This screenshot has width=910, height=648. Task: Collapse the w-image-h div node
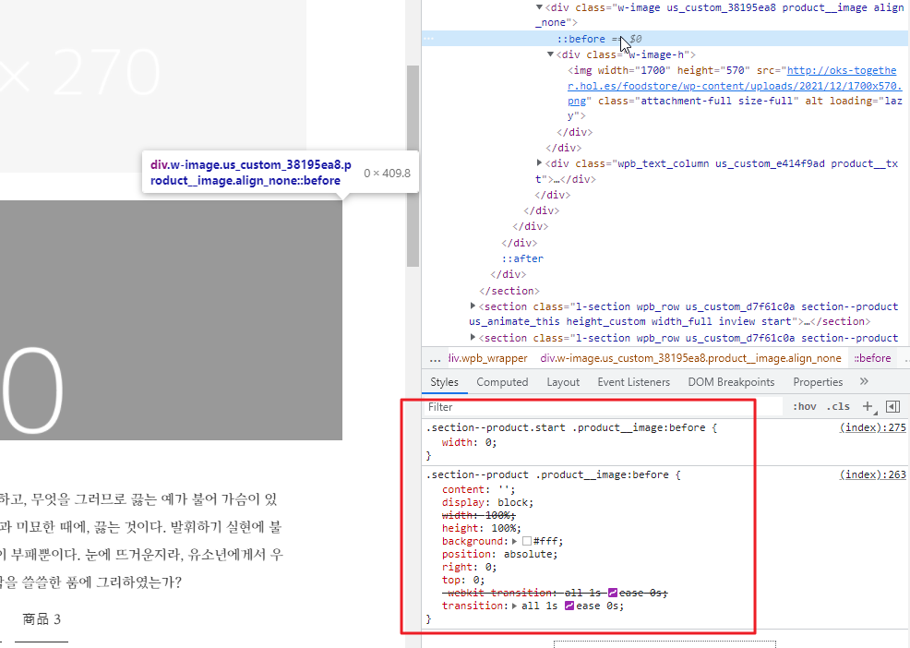[x=550, y=54]
